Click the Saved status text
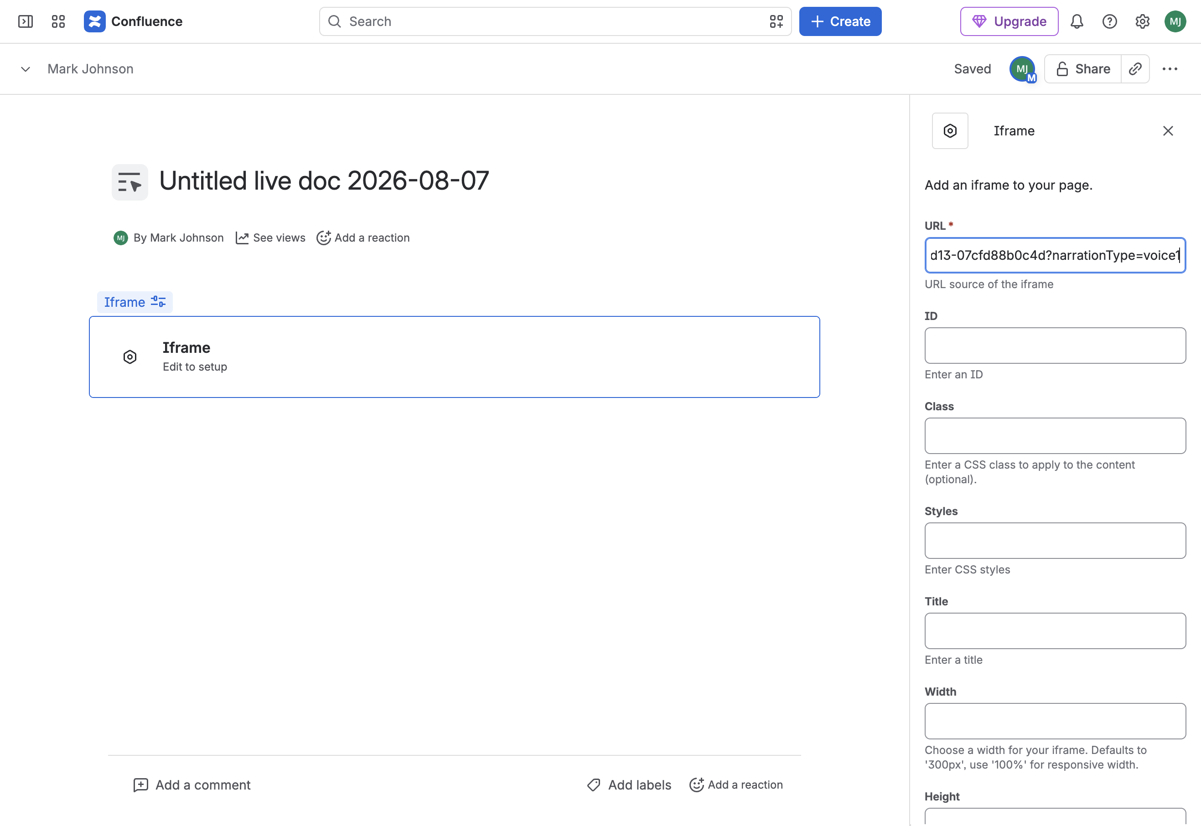 point(972,69)
